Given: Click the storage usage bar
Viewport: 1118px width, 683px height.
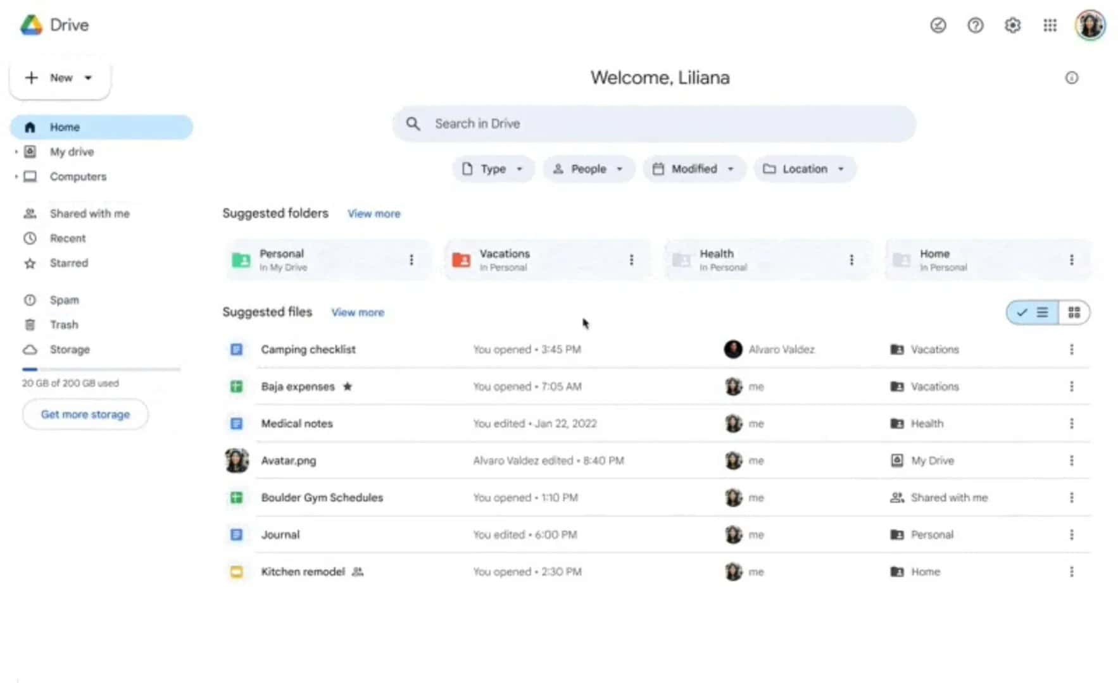Looking at the screenshot, I should coord(101,369).
